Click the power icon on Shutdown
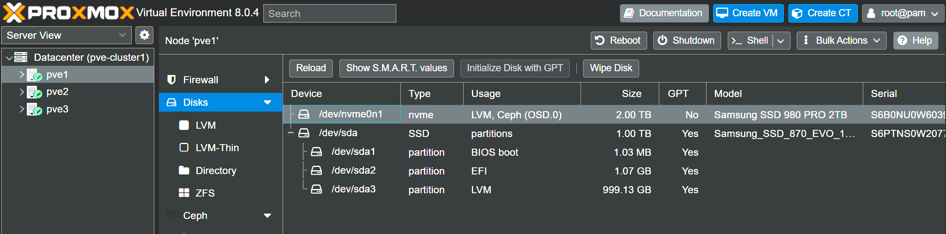Viewport: 946px width, 234px height. (x=663, y=40)
